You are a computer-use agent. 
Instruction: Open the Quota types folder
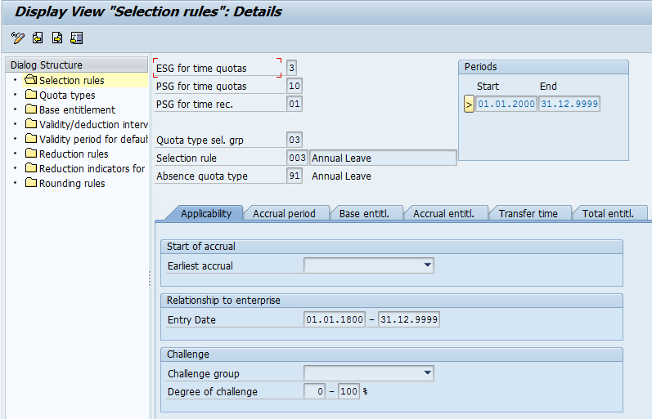tap(66, 96)
